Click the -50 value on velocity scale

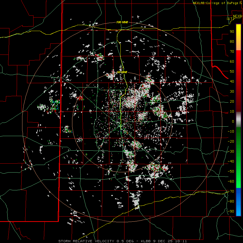point(231,171)
